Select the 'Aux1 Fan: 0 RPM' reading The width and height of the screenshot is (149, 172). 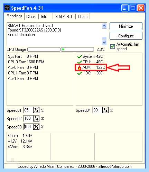click(x=23, y=79)
